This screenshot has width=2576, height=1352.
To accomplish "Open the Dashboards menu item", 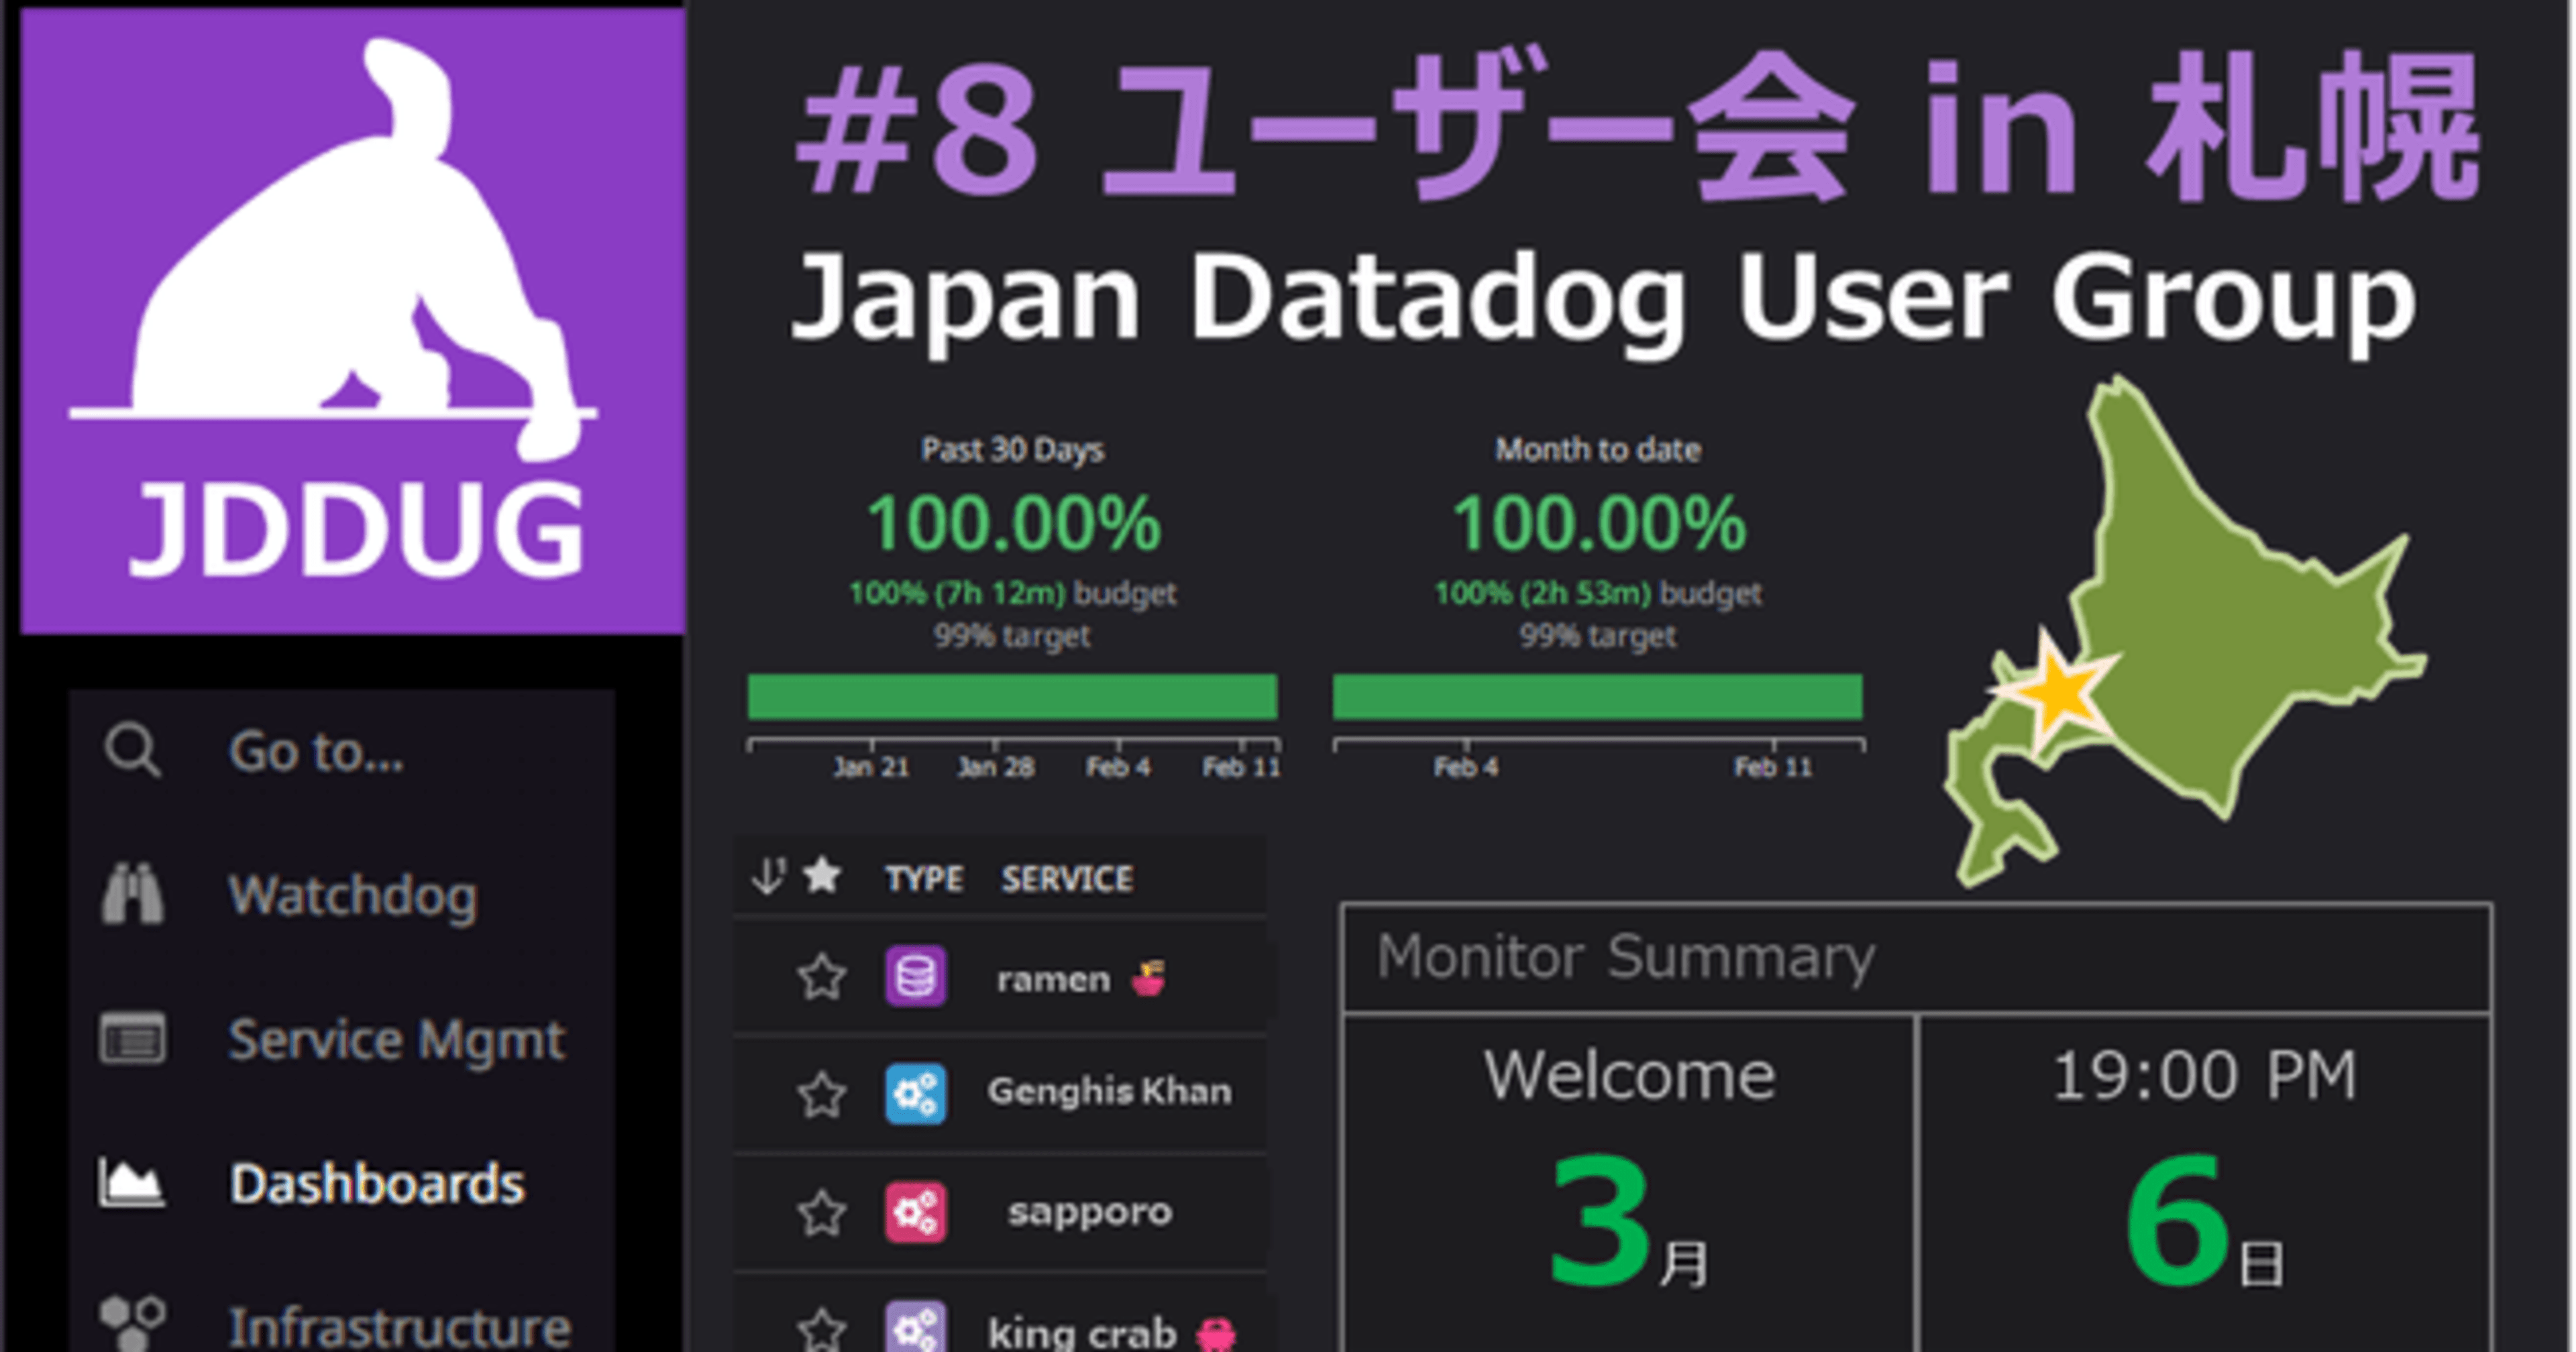I will [376, 1184].
